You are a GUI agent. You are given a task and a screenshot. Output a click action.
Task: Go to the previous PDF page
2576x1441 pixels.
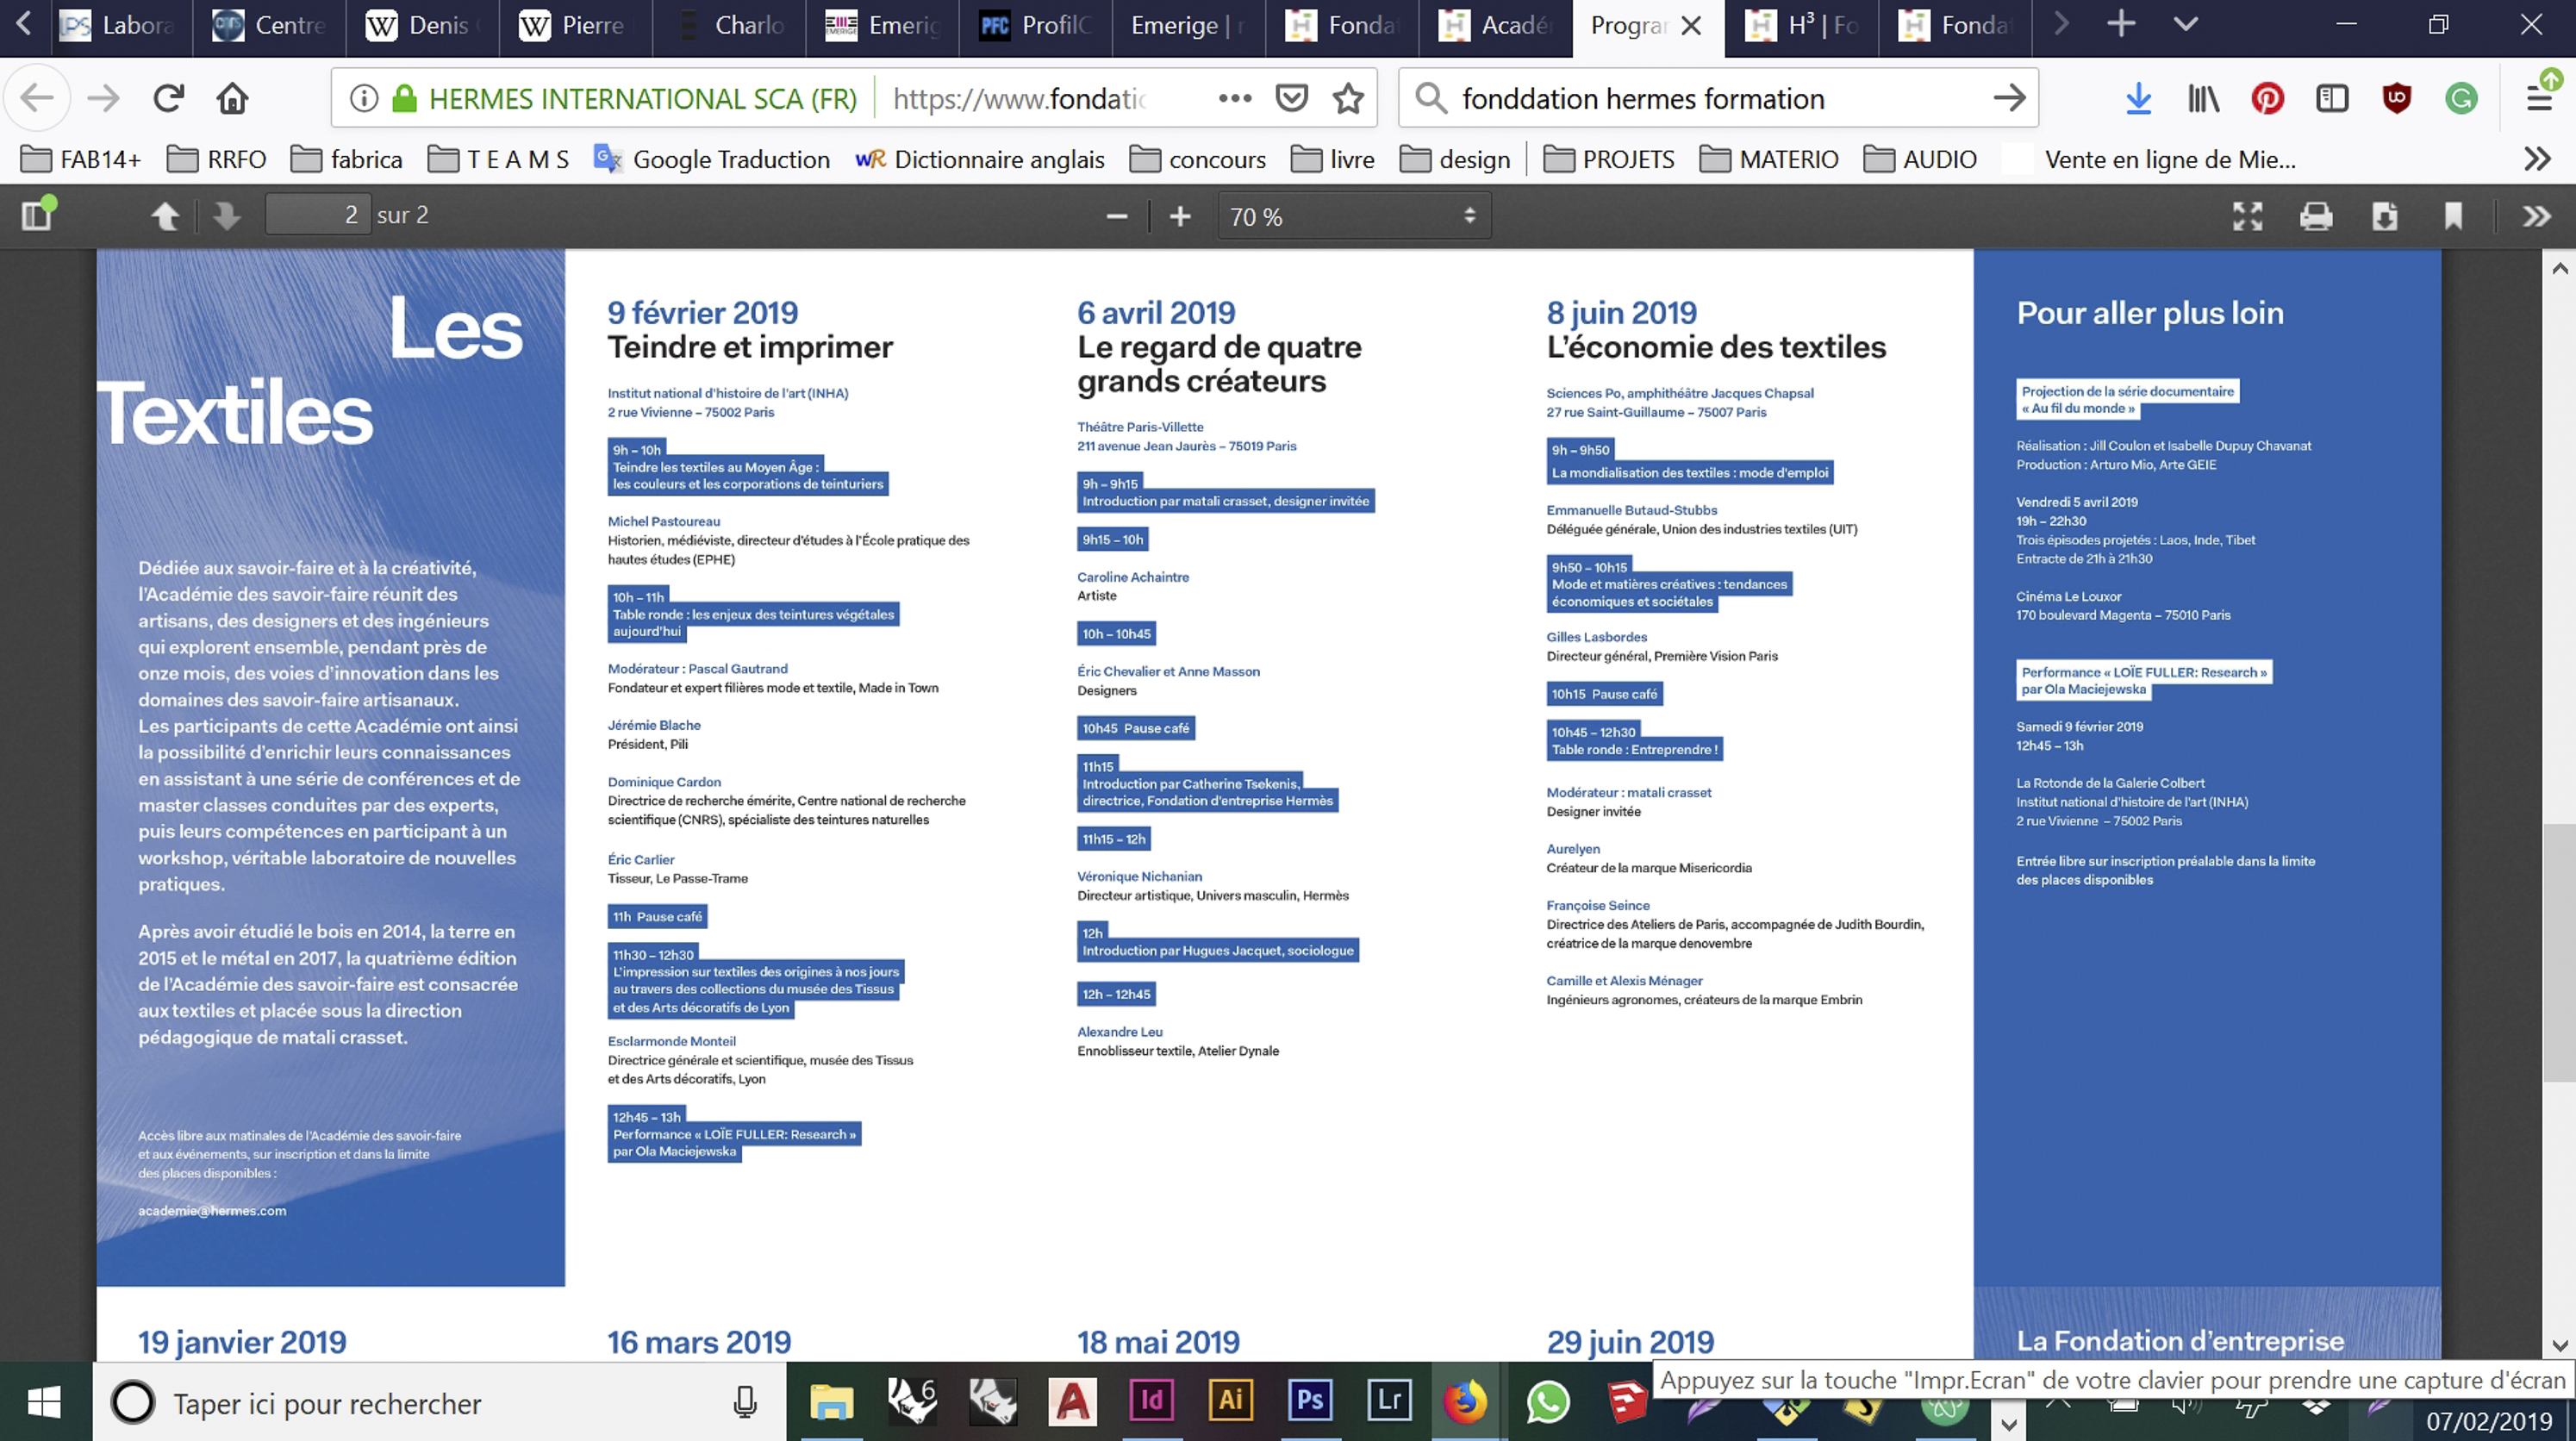point(165,215)
